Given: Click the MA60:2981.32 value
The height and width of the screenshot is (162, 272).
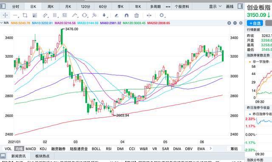Looking at the screenshot, I should click(110, 23).
